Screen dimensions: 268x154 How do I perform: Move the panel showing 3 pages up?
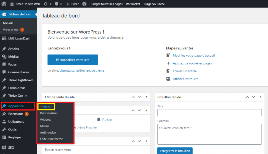point(133,110)
